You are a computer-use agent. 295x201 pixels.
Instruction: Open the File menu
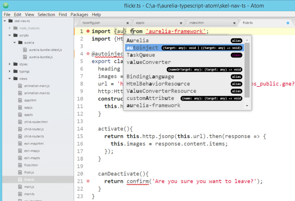(7, 14)
